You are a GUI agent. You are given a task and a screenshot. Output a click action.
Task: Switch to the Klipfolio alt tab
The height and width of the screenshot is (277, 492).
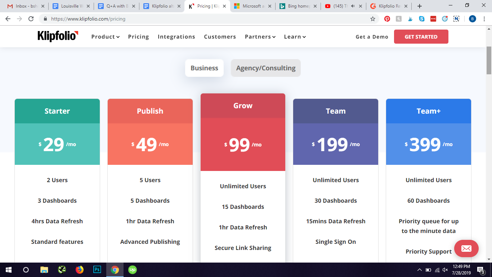[x=161, y=6]
